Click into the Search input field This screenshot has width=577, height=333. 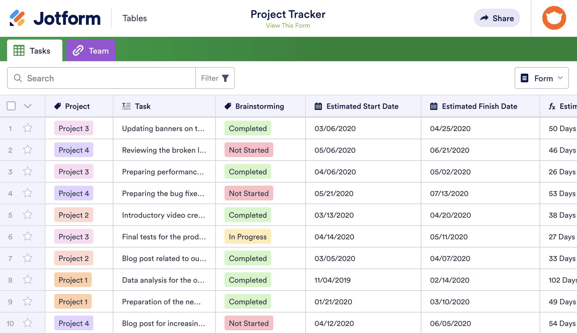tap(108, 78)
